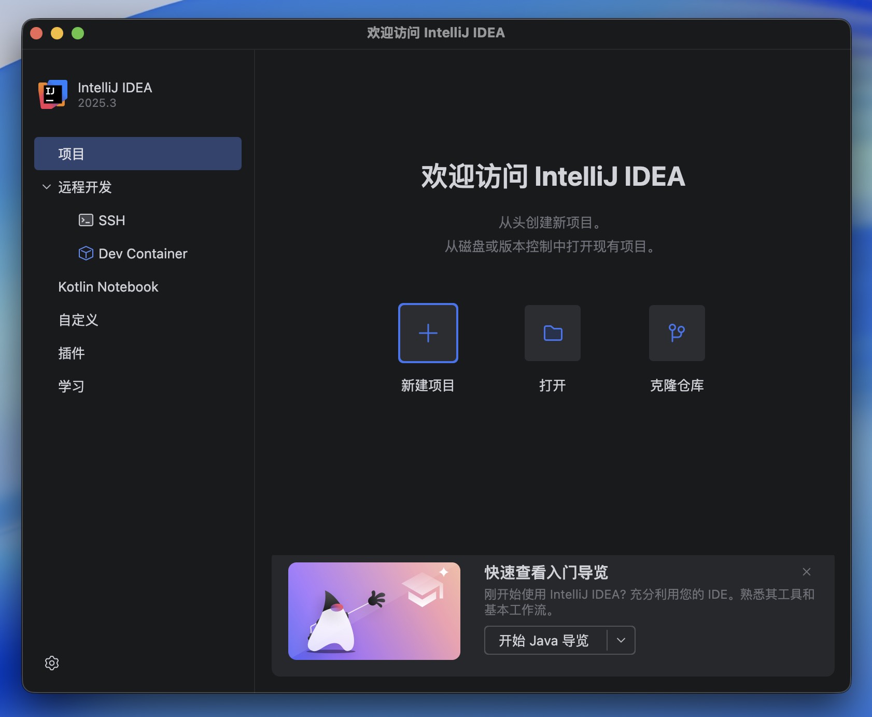Open settings via the gear icon

[x=52, y=663]
